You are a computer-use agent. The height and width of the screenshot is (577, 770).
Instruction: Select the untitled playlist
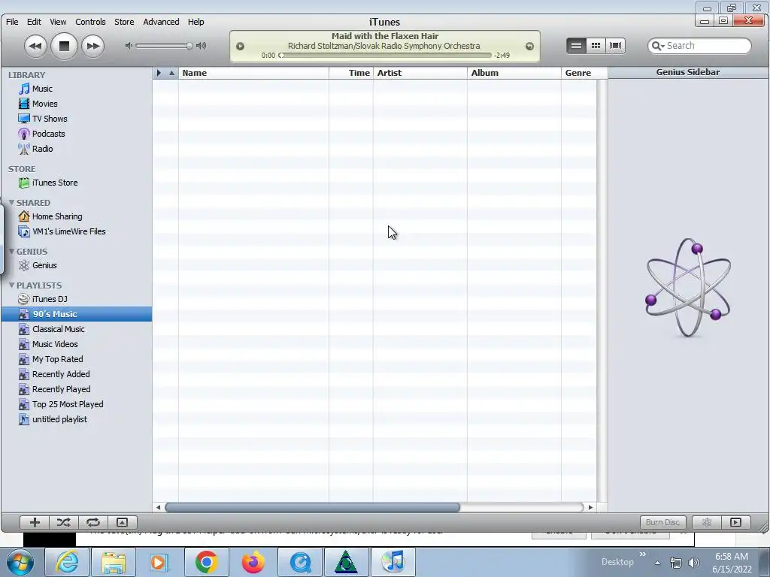click(59, 419)
